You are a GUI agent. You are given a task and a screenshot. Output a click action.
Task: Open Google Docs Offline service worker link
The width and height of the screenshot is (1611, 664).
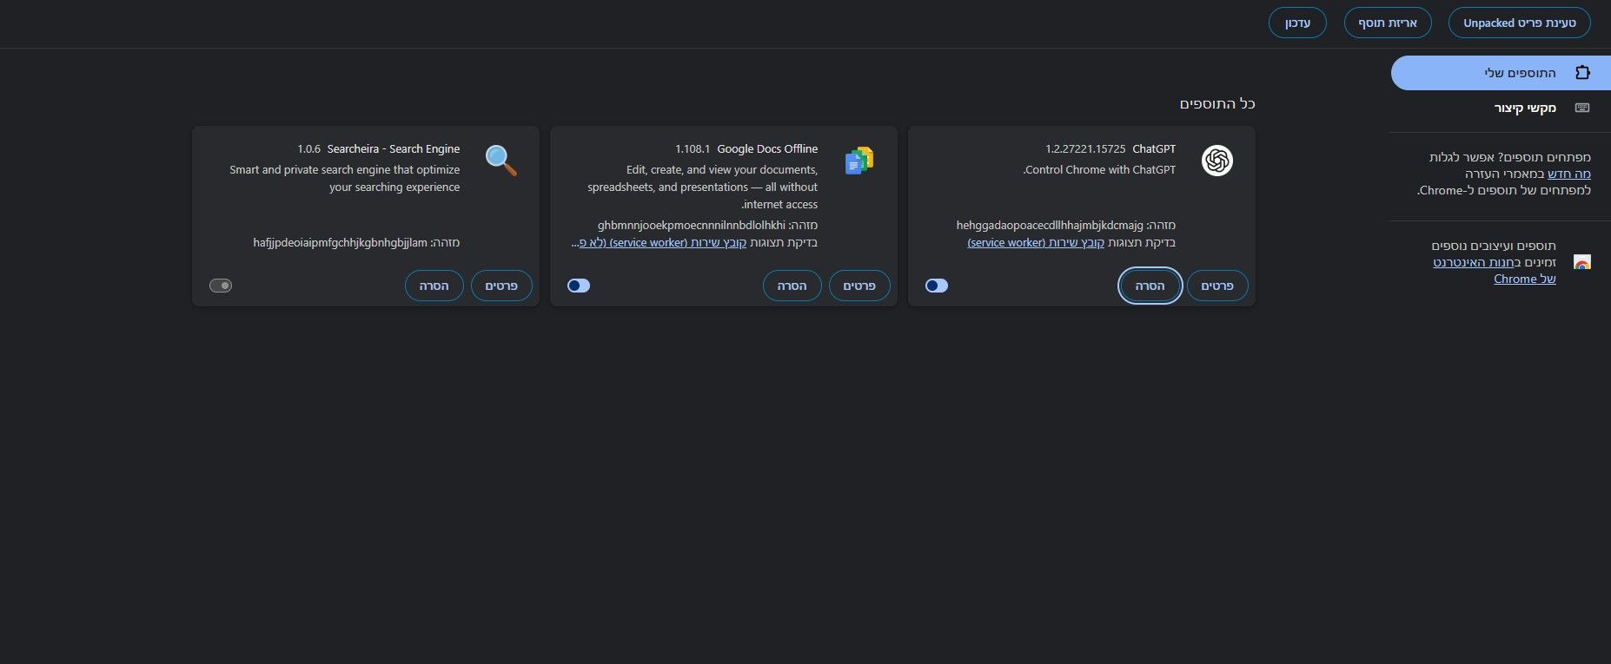678,243
